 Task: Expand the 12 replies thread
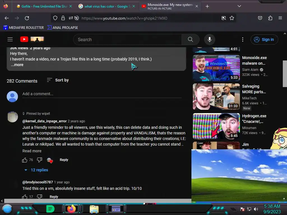click(36, 170)
